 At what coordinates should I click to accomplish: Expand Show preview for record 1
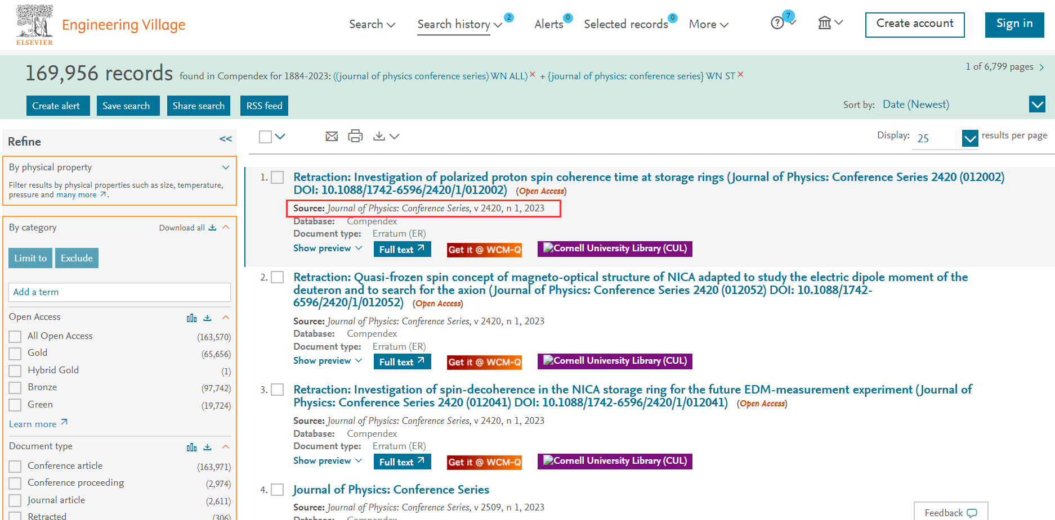point(328,248)
